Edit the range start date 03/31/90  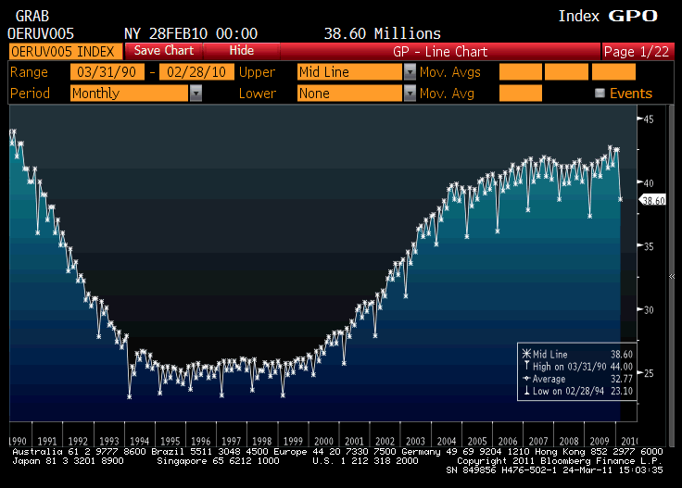(x=107, y=72)
